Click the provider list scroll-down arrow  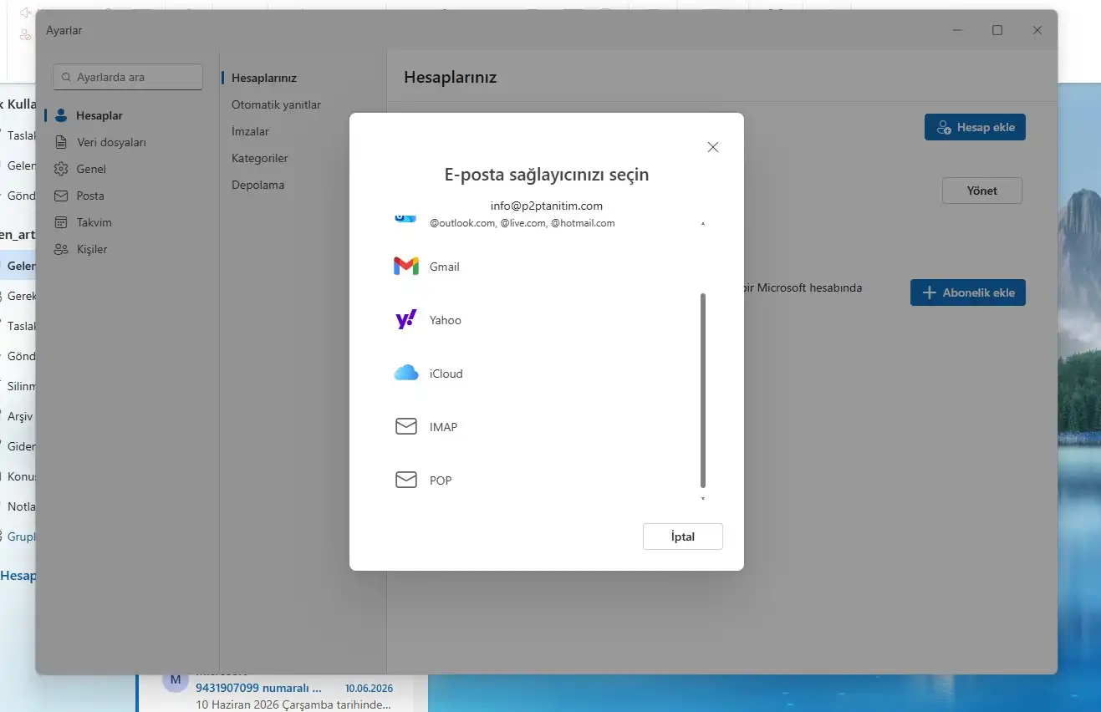pos(703,499)
